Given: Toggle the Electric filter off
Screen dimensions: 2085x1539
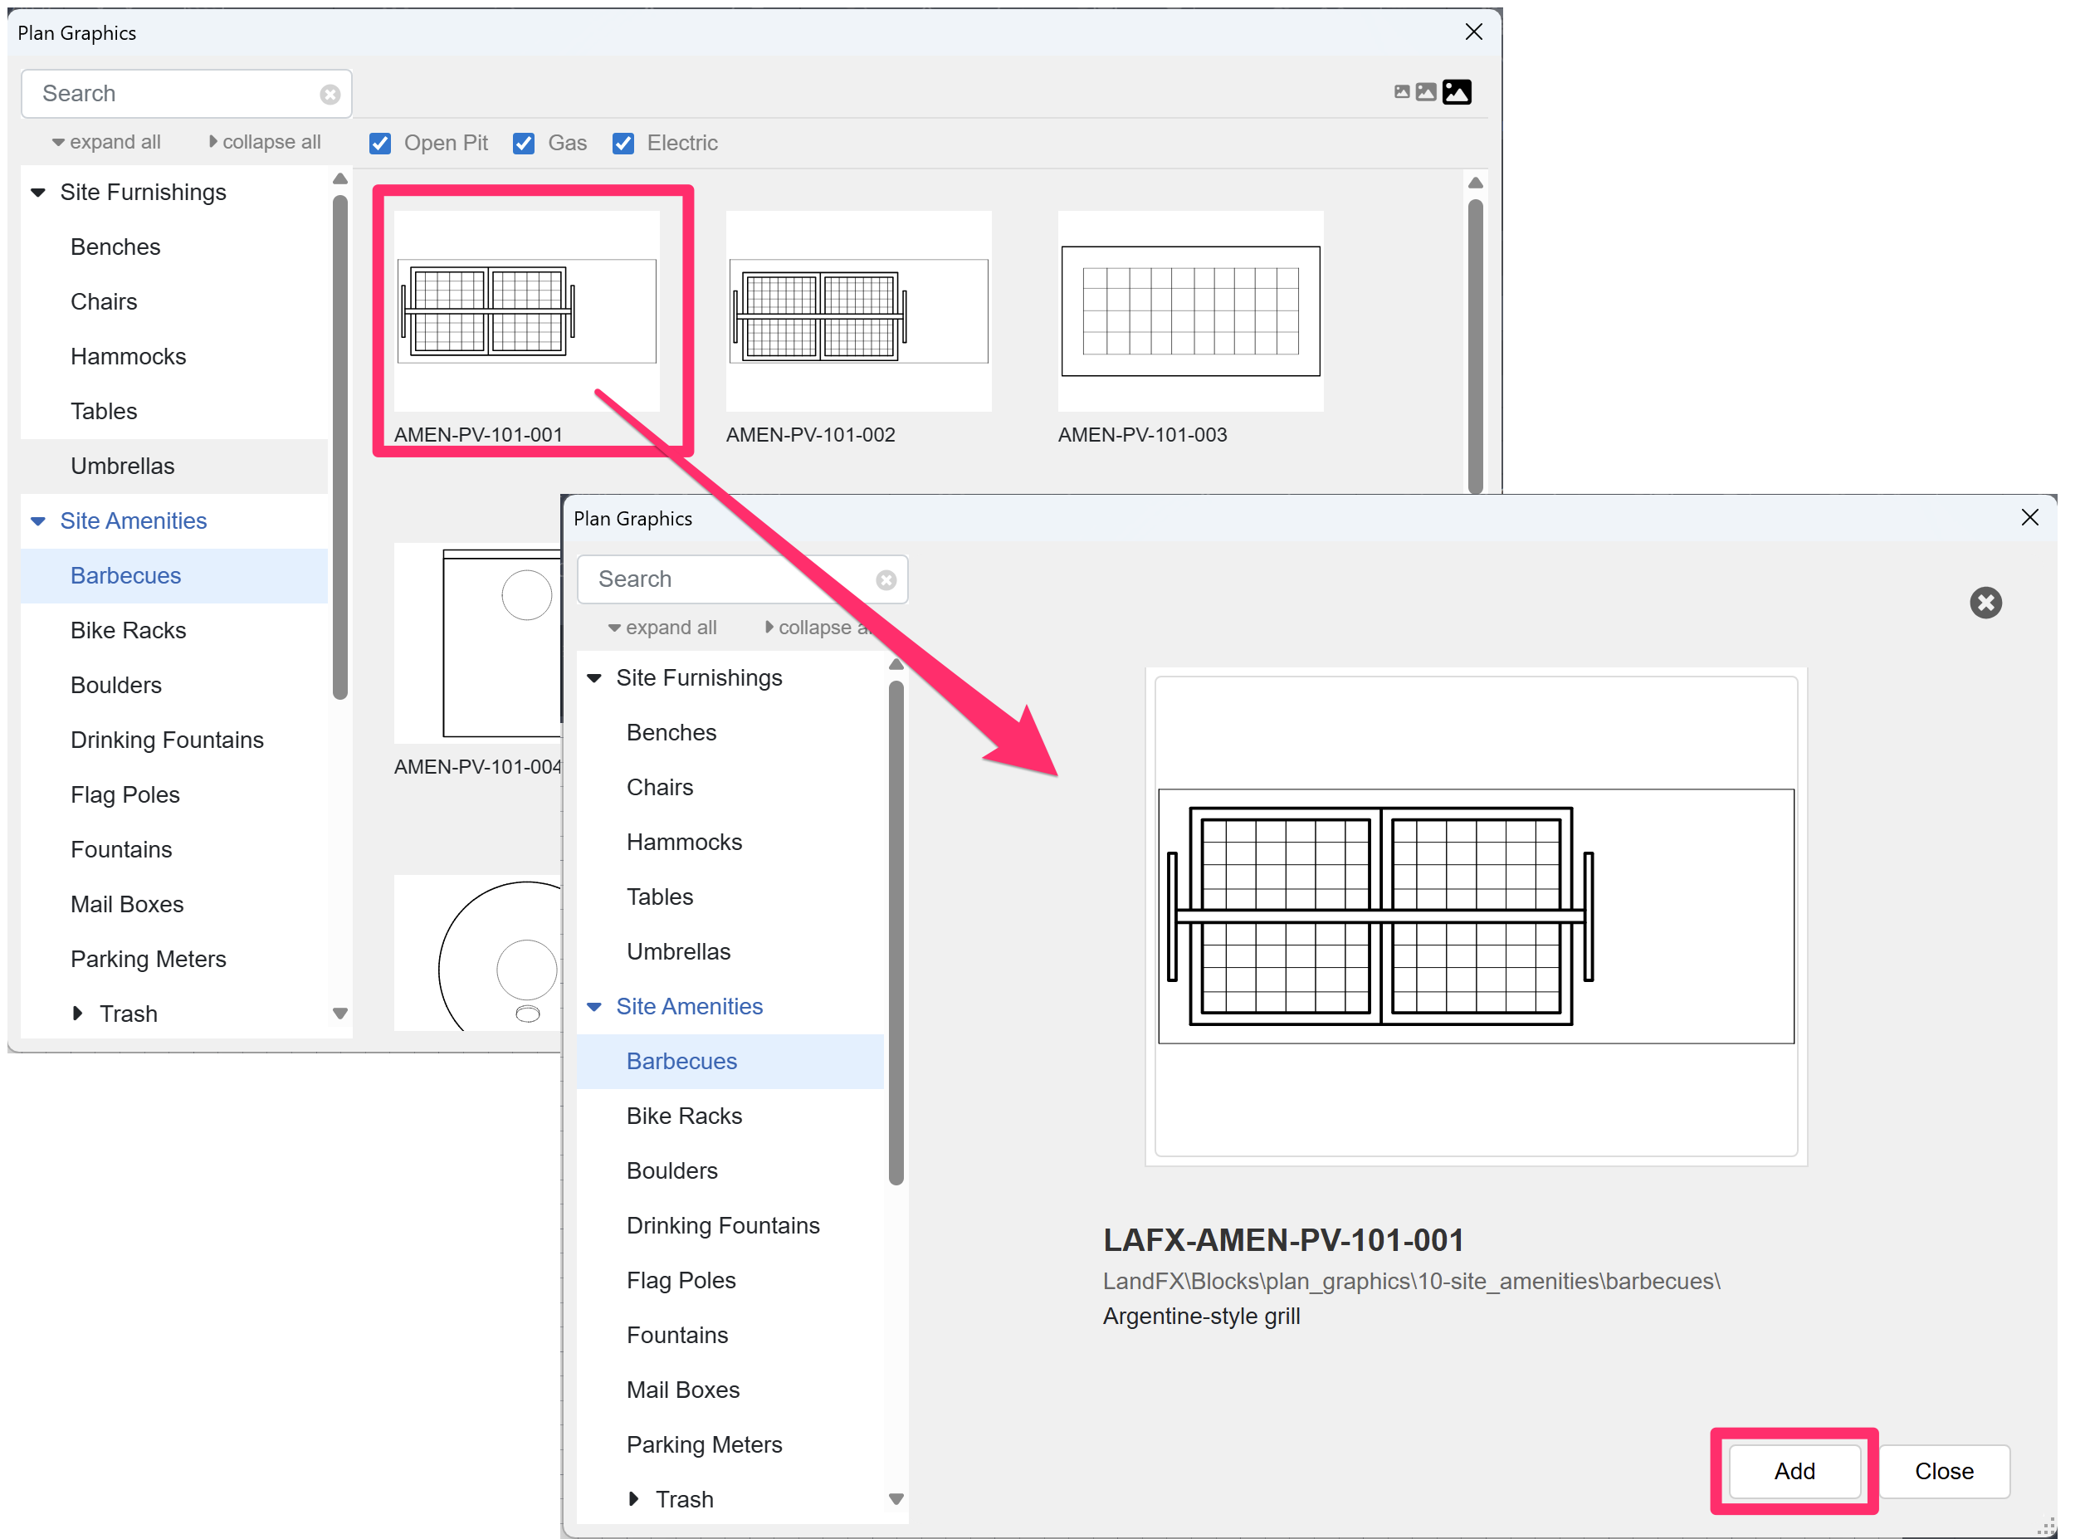Looking at the screenshot, I should (x=623, y=143).
